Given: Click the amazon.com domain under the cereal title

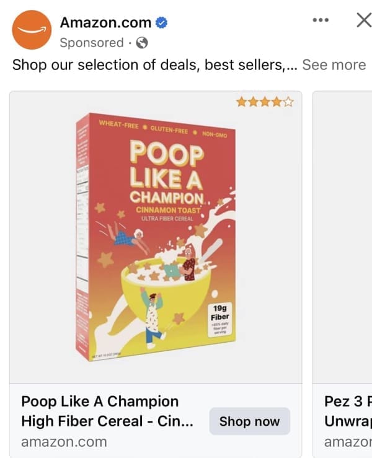Looking at the screenshot, I should click(x=63, y=442).
